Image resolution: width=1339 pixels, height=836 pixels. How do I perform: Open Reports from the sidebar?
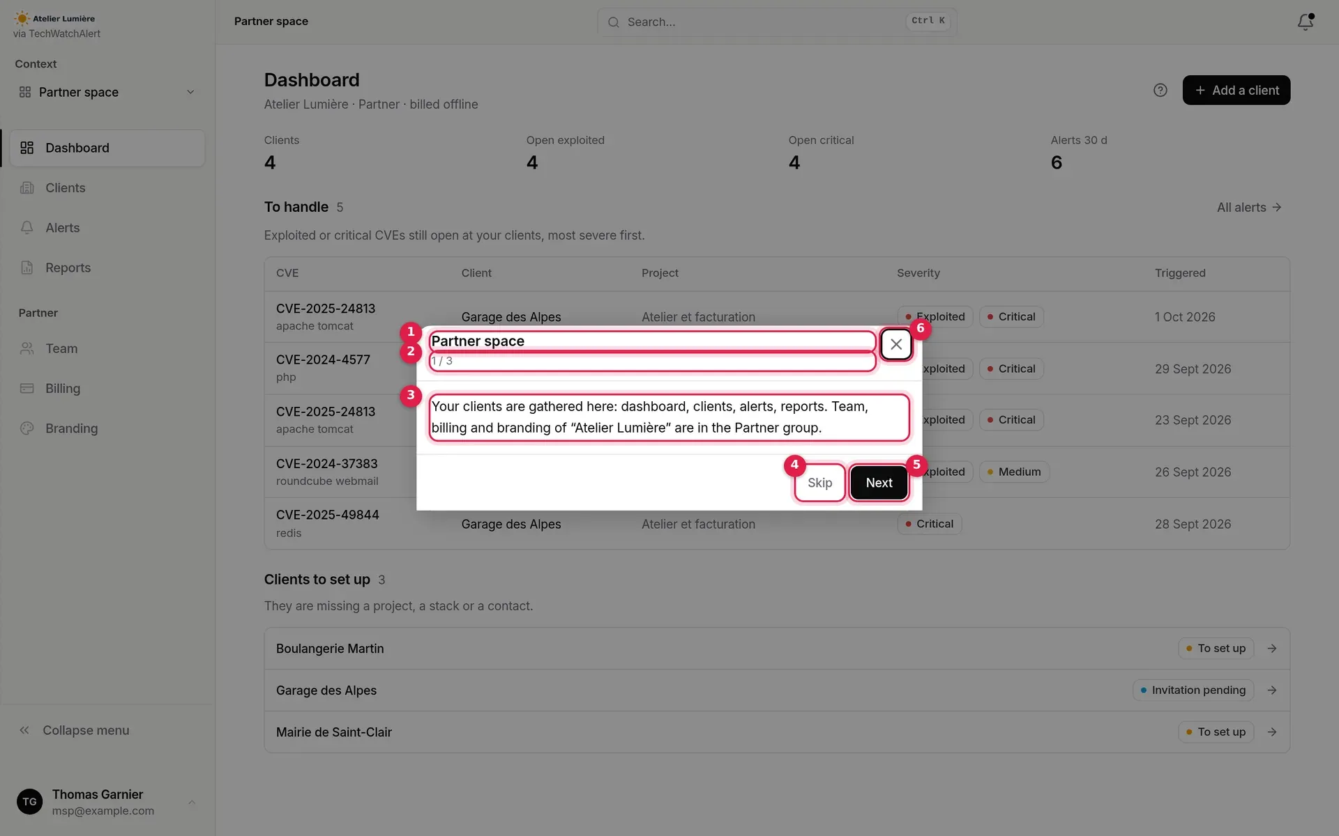[107, 268]
